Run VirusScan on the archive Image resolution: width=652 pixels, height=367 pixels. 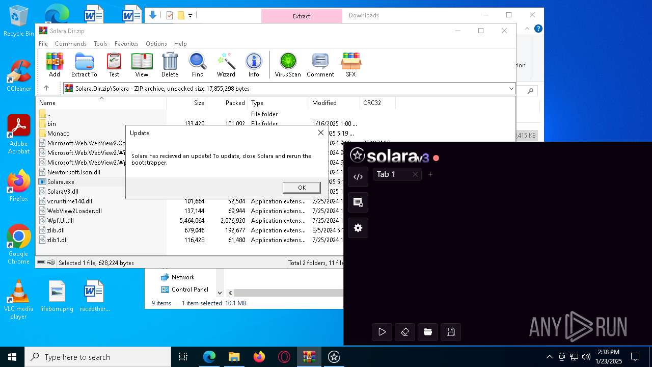pyautogui.click(x=288, y=65)
